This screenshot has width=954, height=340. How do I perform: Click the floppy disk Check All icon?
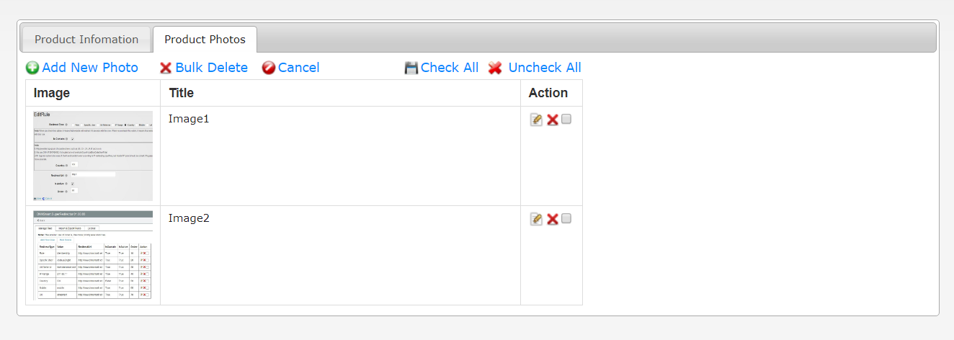tap(411, 68)
